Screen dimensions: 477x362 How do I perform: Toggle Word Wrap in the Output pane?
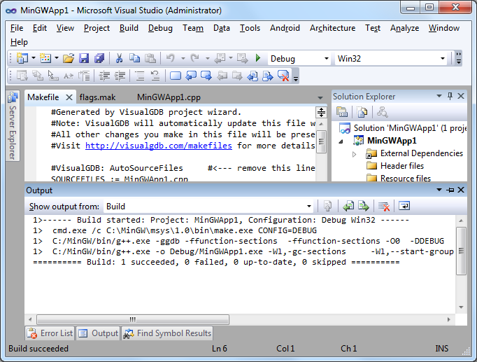[x=404, y=206]
